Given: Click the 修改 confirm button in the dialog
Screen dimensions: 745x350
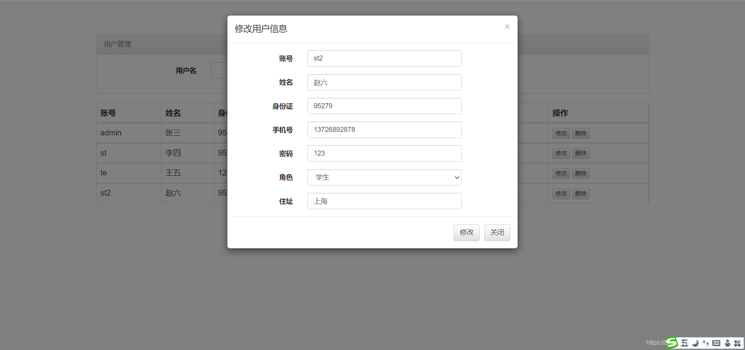Looking at the screenshot, I should pyautogui.click(x=466, y=232).
